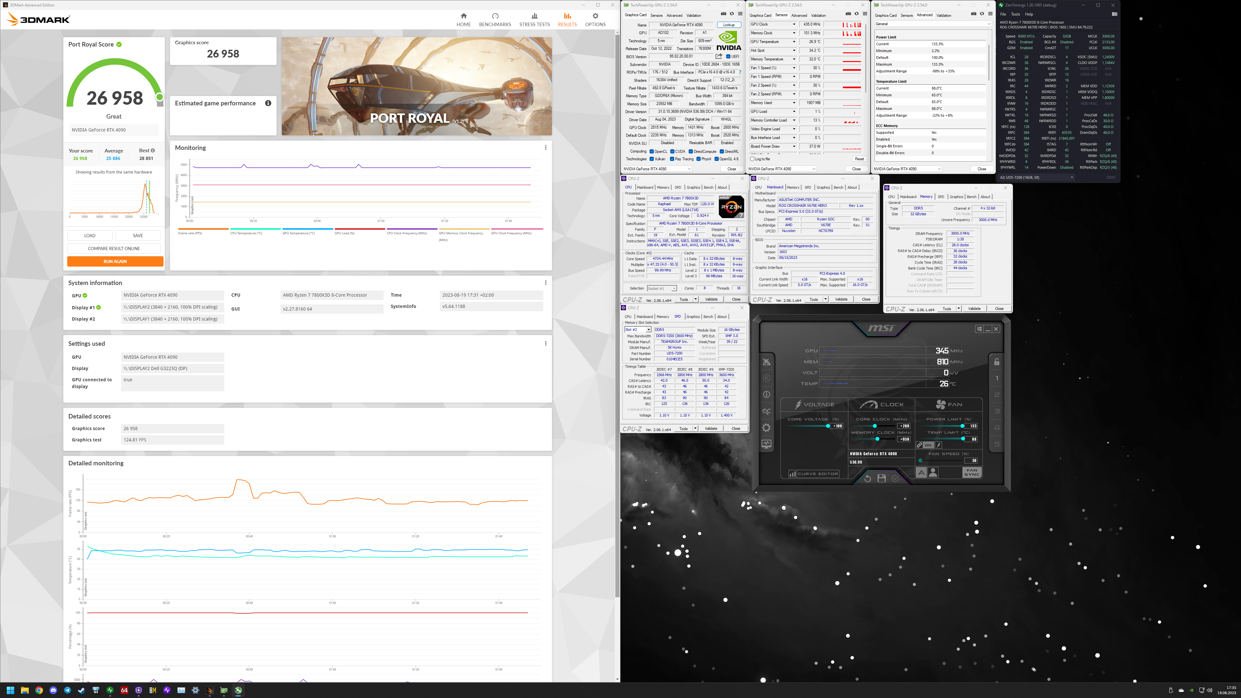
Task: Open A2: UD5-7200 module dropdown in ZenTimings
Action: point(1037,177)
